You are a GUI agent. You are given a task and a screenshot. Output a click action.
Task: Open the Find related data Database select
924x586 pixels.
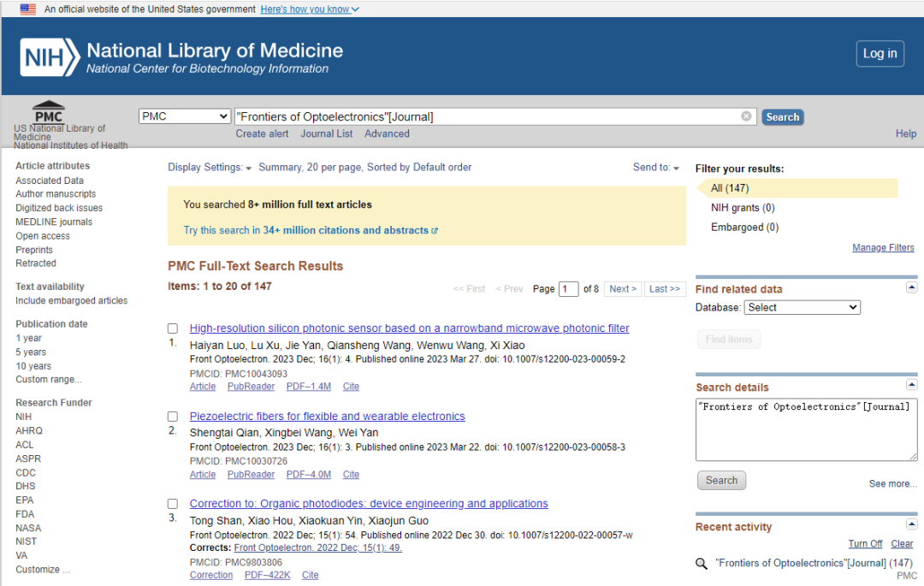click(802, 307)
